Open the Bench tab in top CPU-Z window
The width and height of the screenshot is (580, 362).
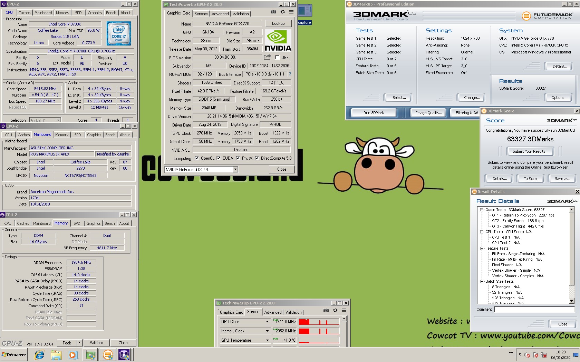111,13
